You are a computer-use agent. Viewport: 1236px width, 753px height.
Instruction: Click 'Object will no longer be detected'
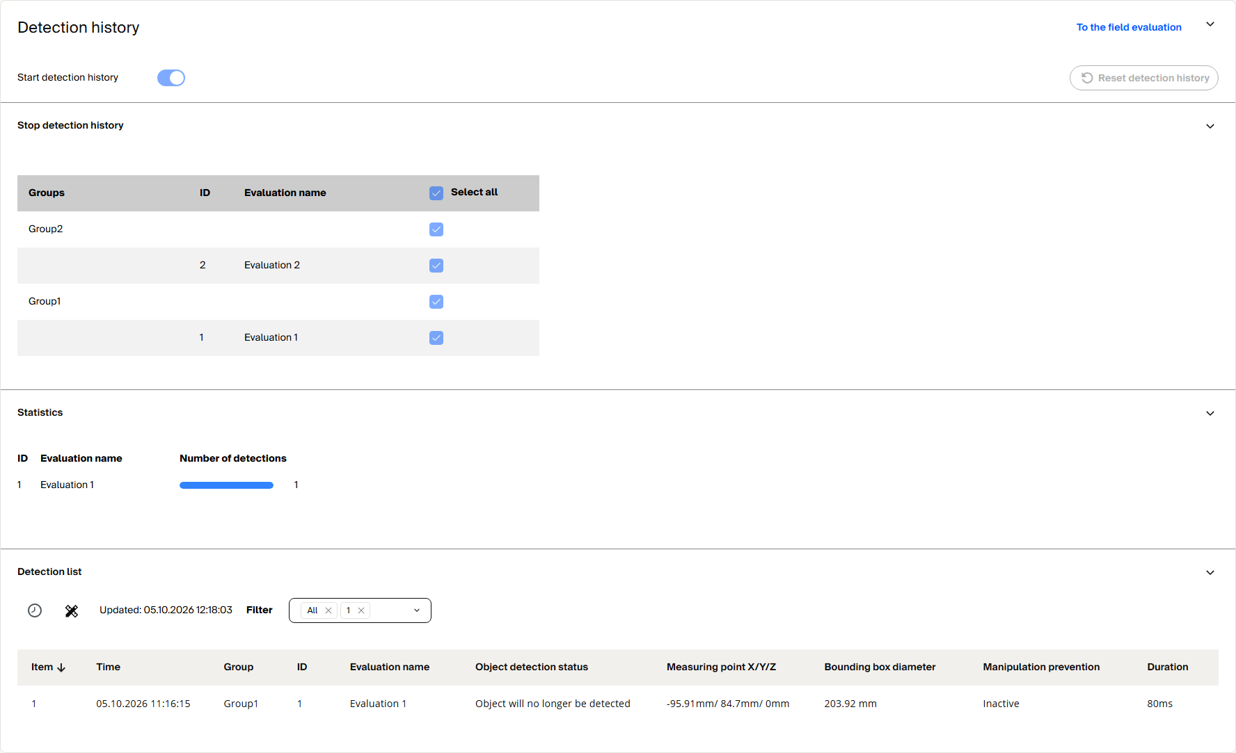click(x=553, y=704)
